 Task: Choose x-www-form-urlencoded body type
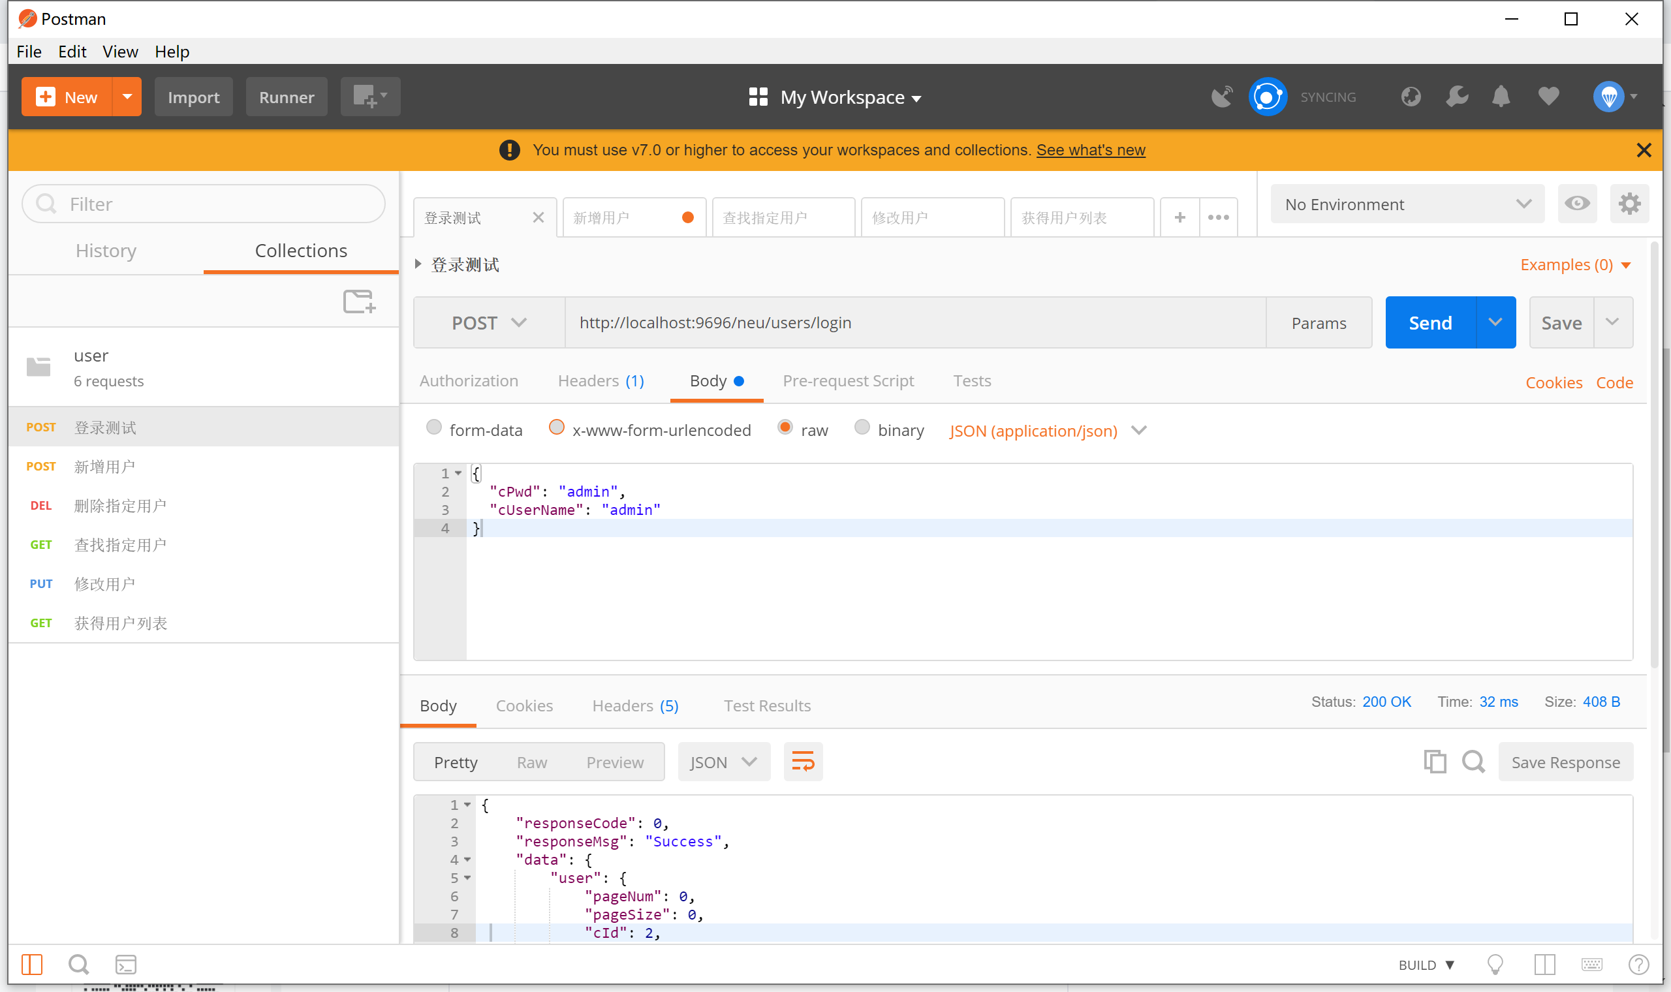556,427
